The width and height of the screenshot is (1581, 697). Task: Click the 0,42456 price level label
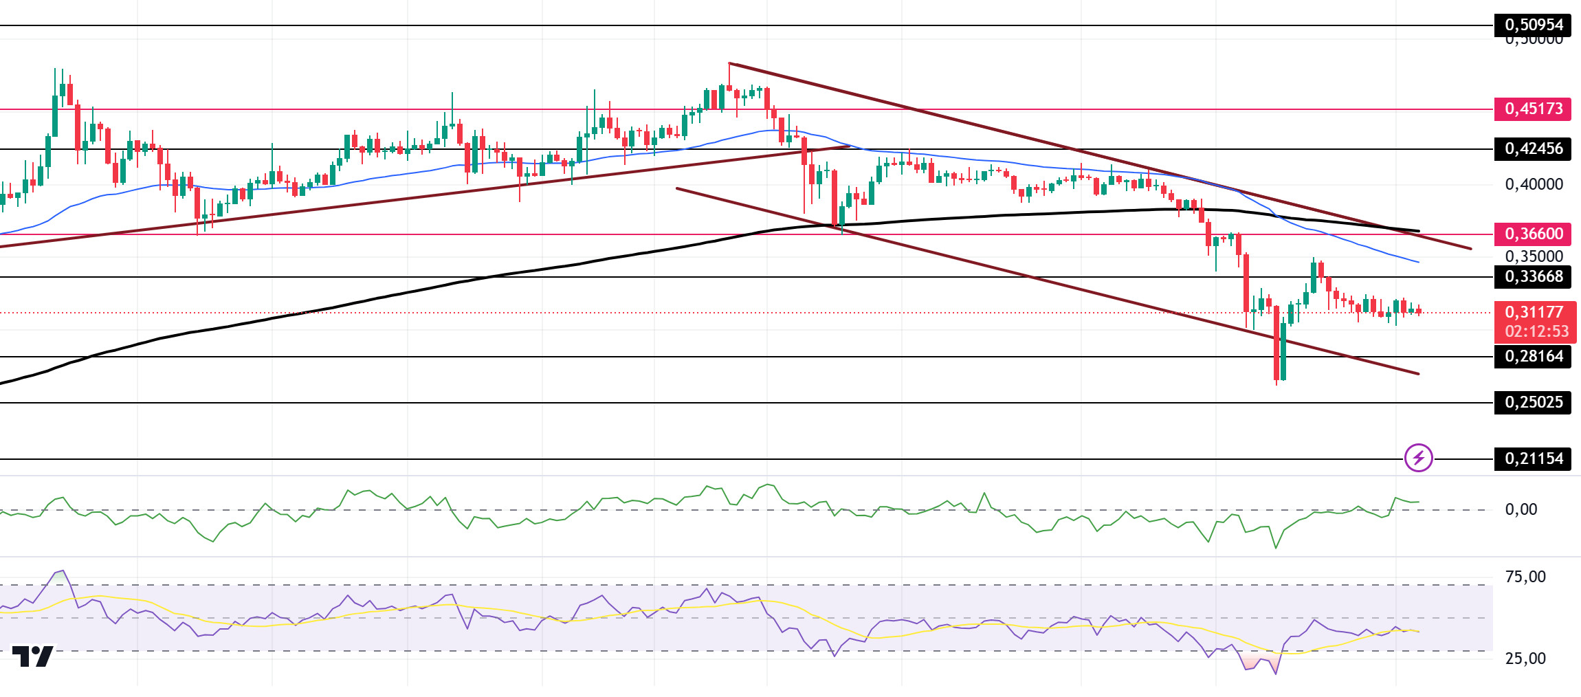pos(1533,148)
